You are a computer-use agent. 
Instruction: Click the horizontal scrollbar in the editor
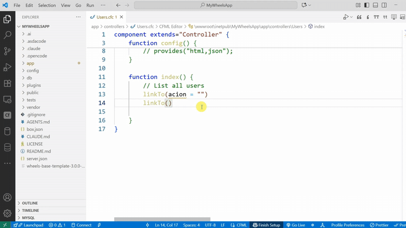(x=162, y=219)
